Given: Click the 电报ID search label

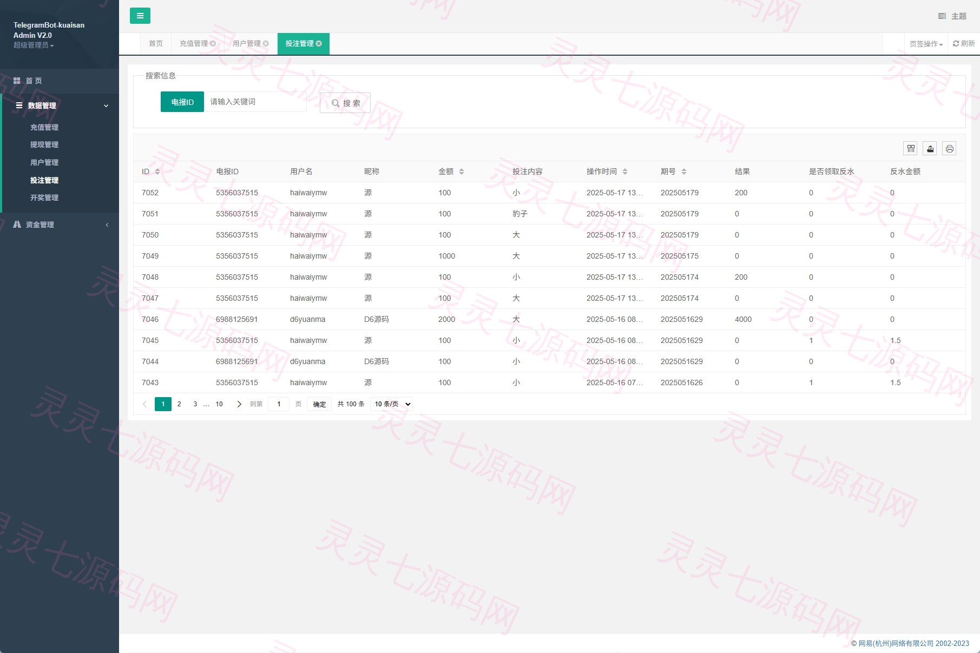Looking at the screenshot, I should click(182, 102).
